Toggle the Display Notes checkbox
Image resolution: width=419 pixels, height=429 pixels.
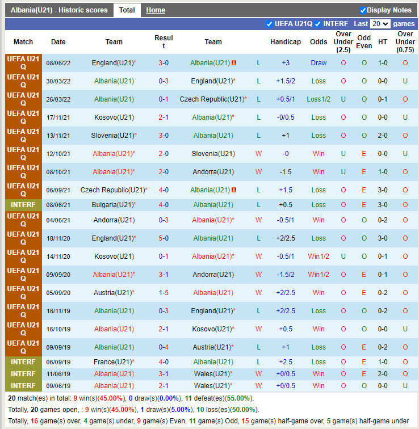363,10
